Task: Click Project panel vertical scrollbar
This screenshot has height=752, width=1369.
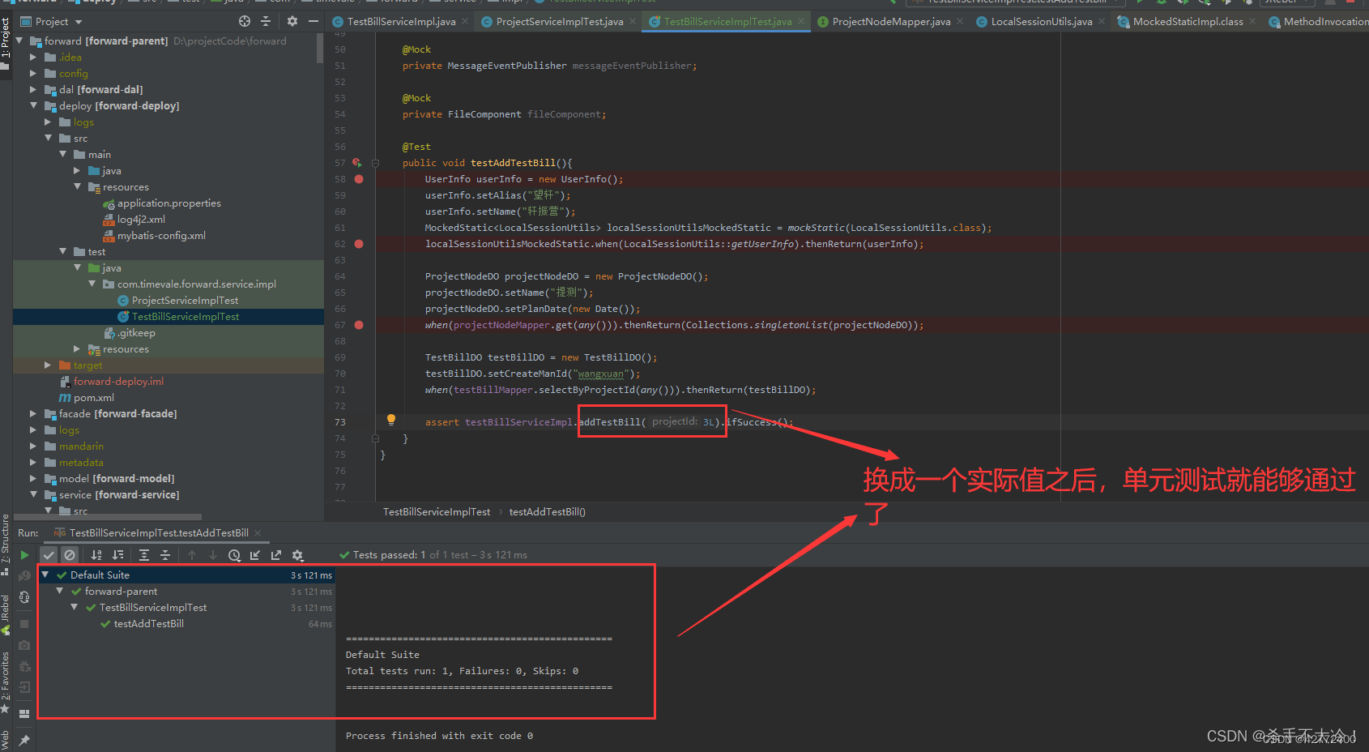Action: click(x=319, y=48)
